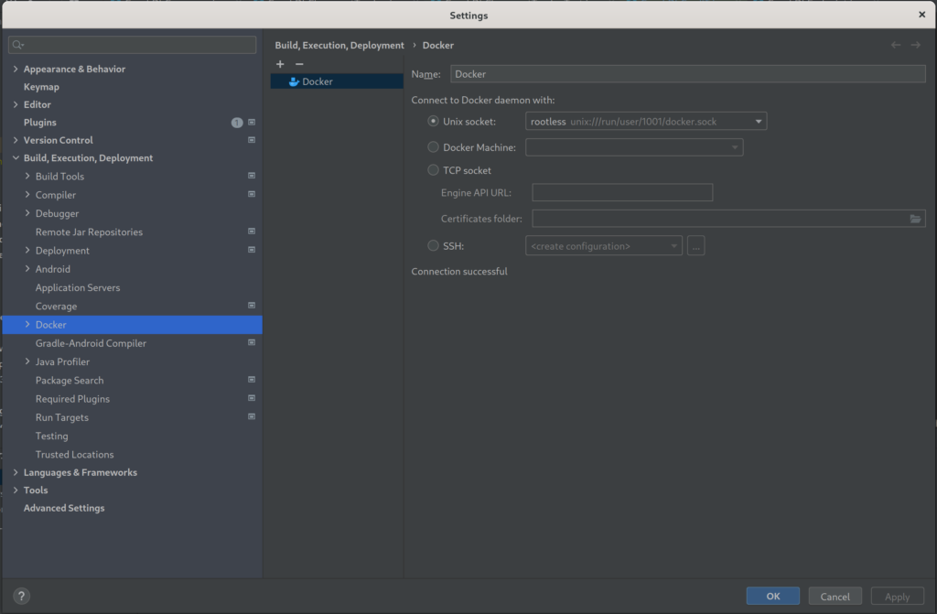Remove the Docker configuration with minus icon
This screenshot has width=937, height=614.
[299, 64]
